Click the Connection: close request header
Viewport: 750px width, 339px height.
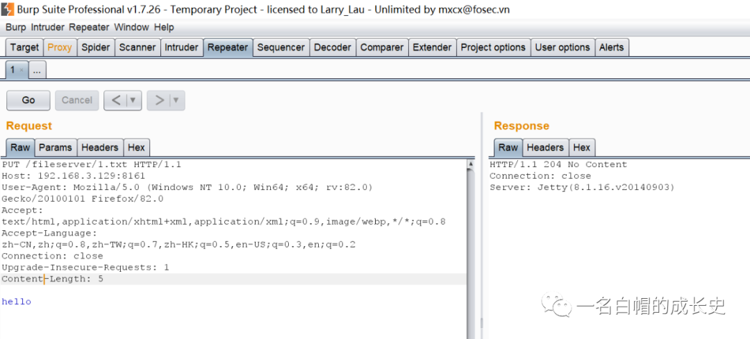coord(52,256)
